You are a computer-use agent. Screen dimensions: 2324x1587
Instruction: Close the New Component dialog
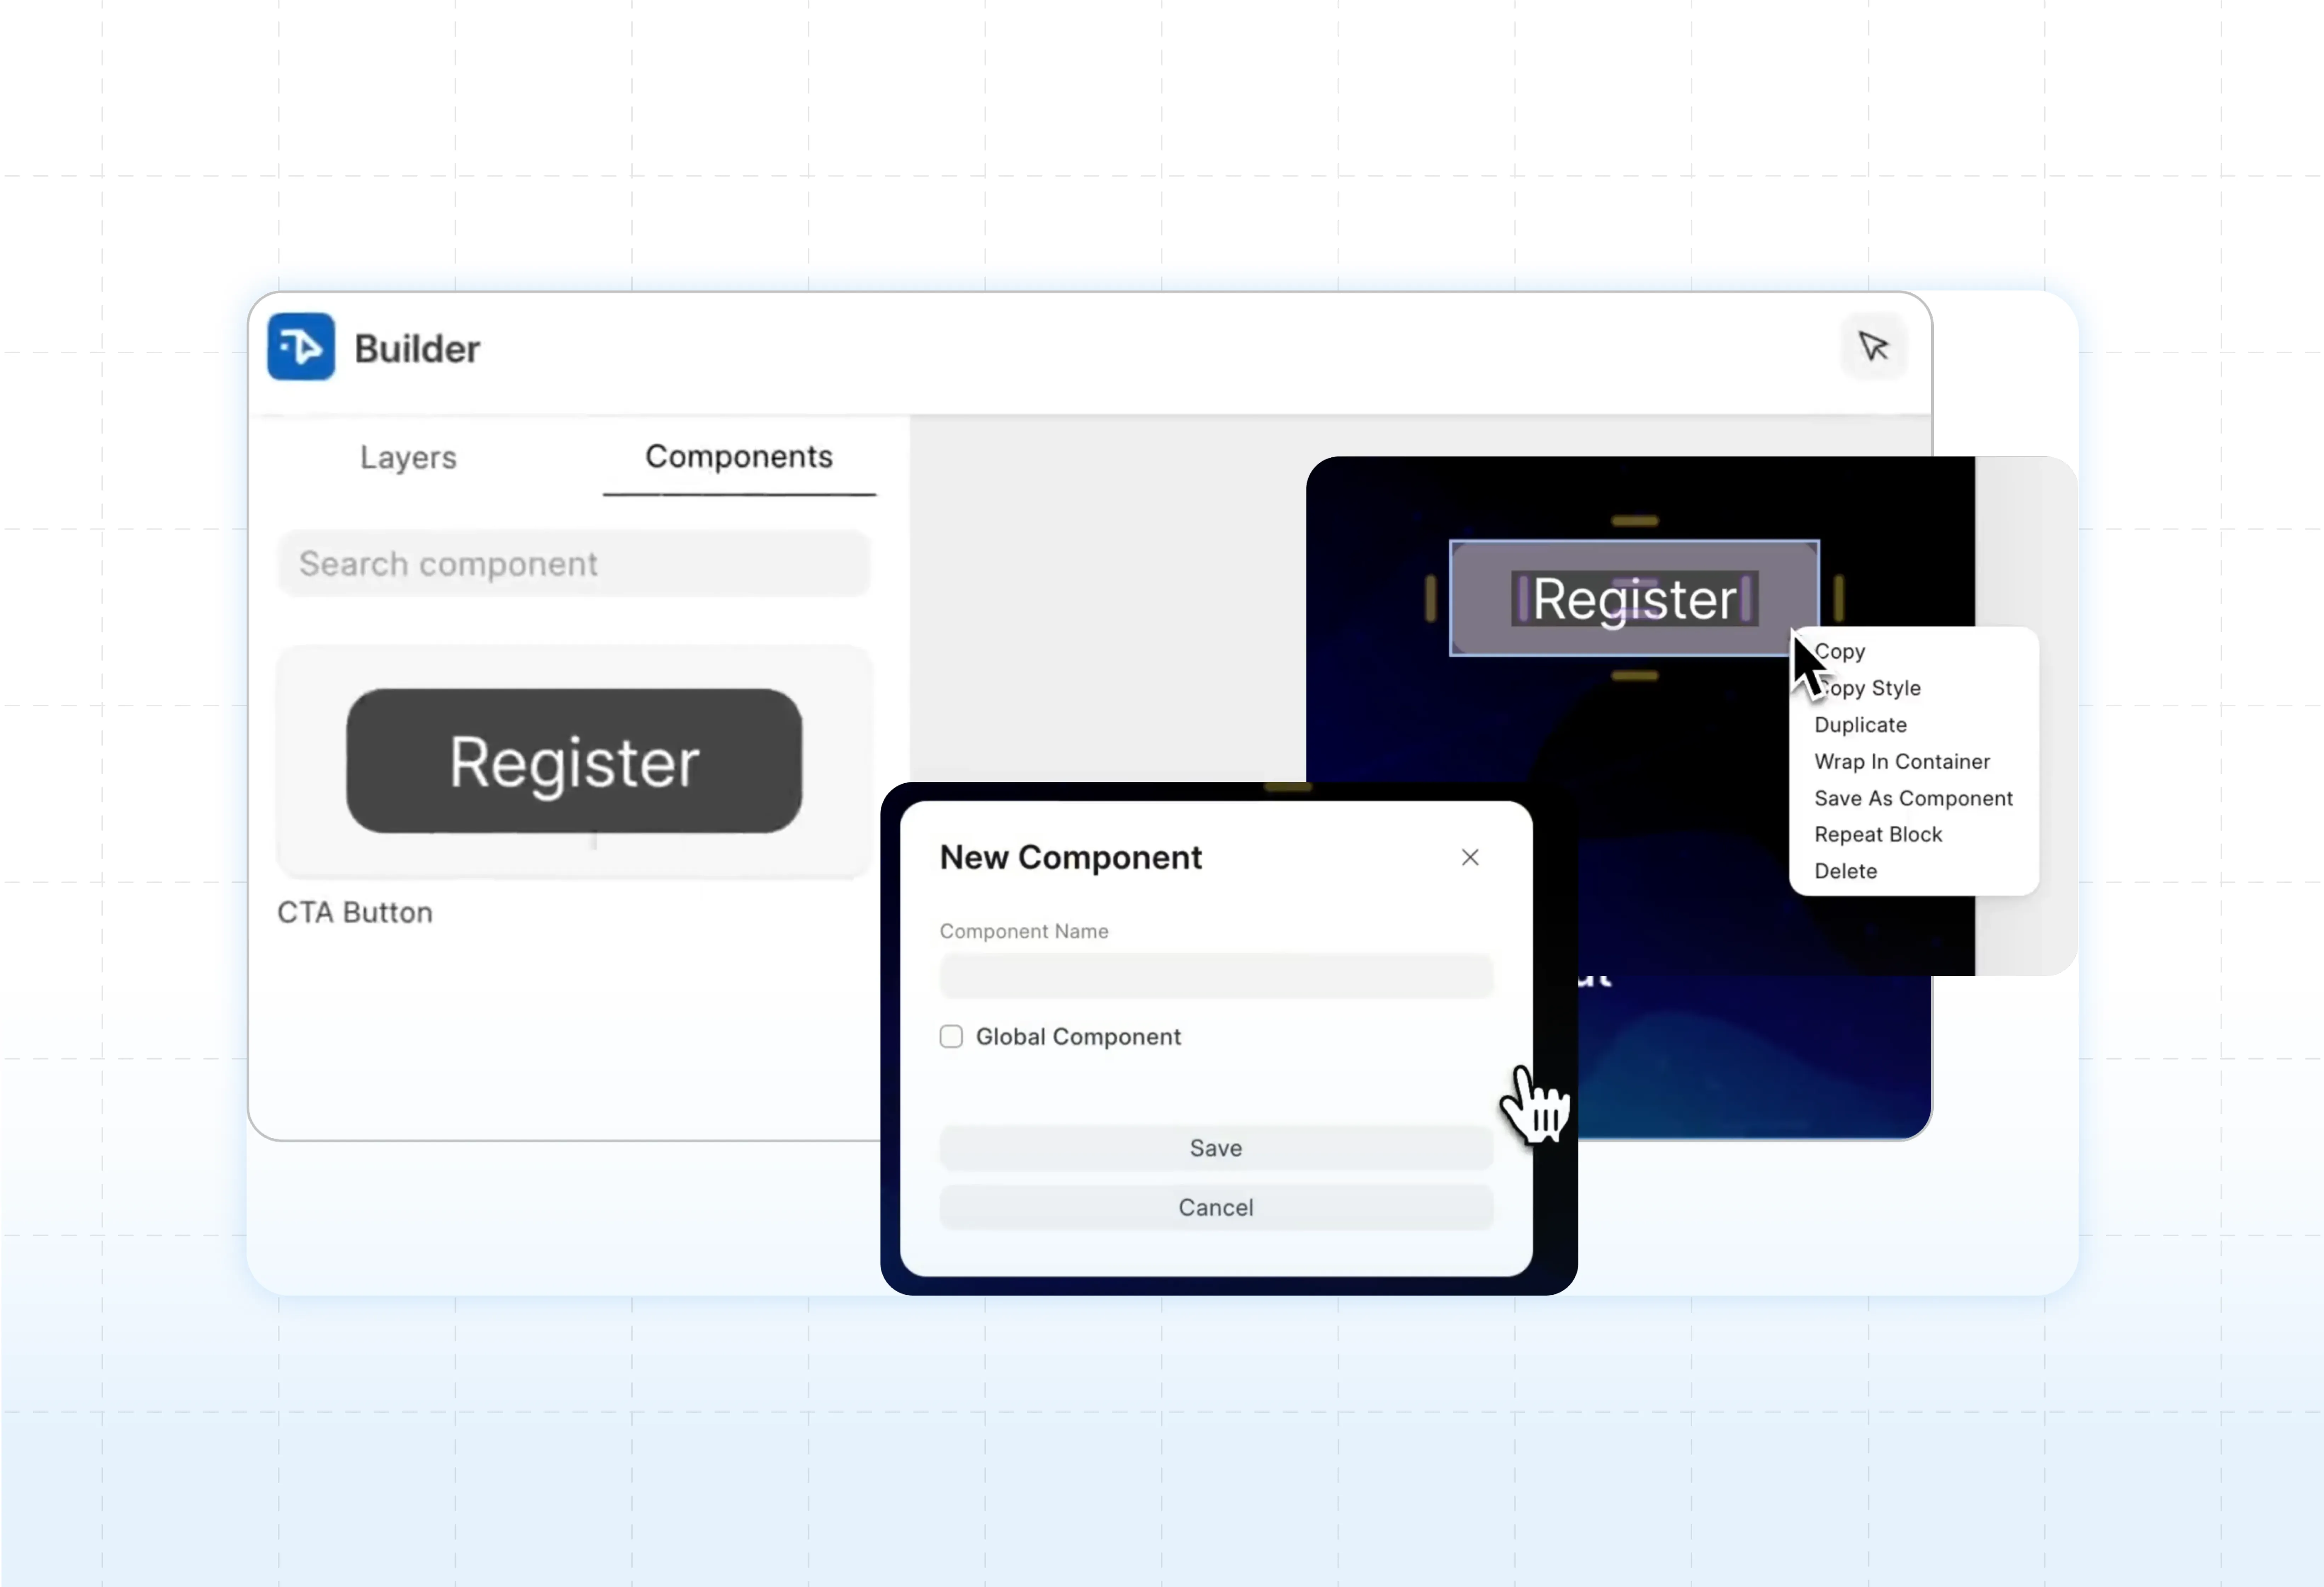(x=1469, y=857)
